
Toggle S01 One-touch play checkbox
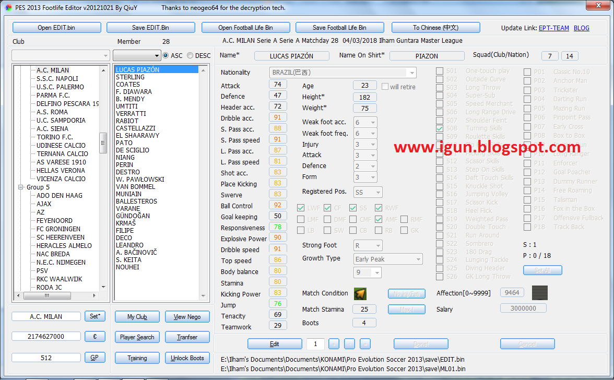click(x=440, y=71)
